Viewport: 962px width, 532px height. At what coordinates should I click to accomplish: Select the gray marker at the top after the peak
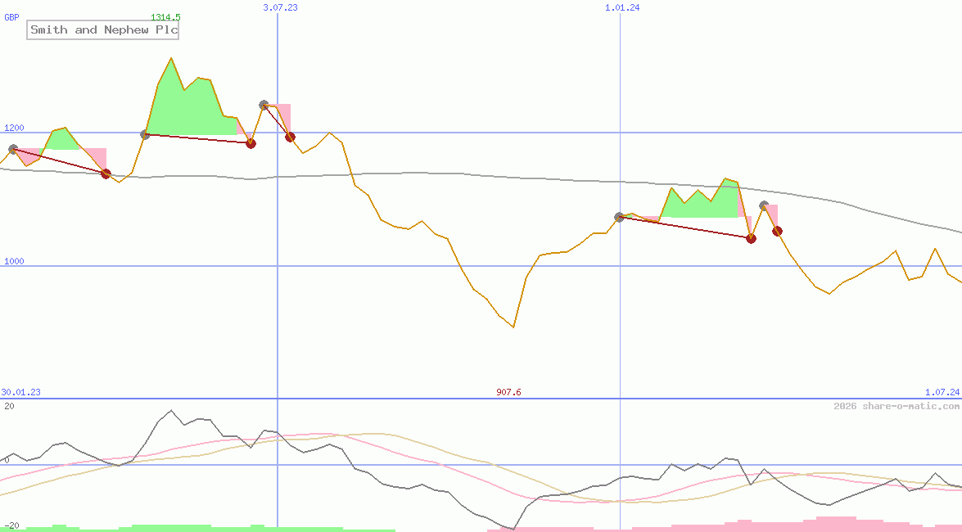click(264, 104)
